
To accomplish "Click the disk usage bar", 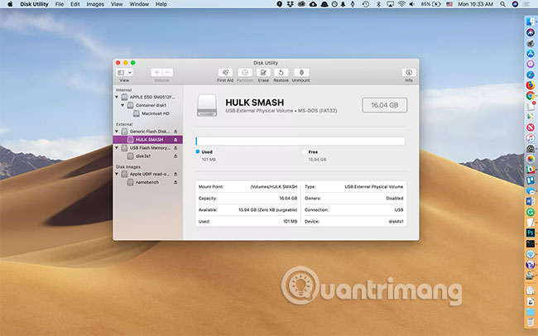I will (x=300, y=142).
